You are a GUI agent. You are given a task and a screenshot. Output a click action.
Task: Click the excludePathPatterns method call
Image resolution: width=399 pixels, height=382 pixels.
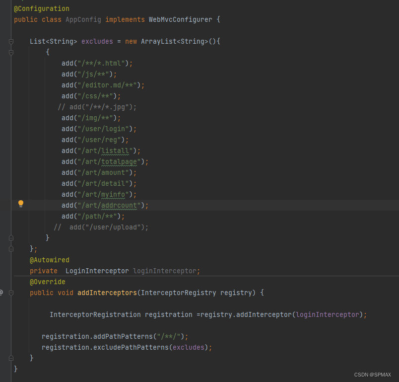[131, 347]
